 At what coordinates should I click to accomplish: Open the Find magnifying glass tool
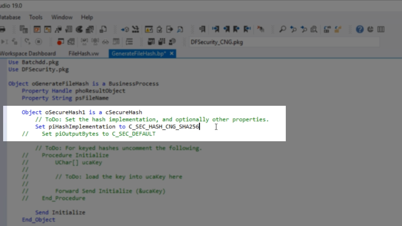point(282,30)
